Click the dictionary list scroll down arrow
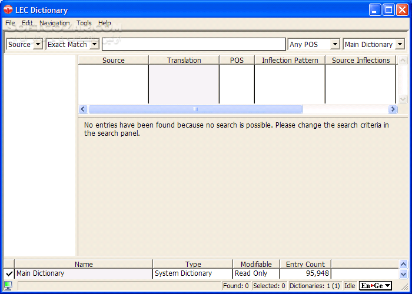Image resolution: width=412 pixels, height=294 pixels. pyautogui.click(x=403, y=274)
